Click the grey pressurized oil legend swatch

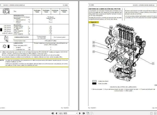94,81
